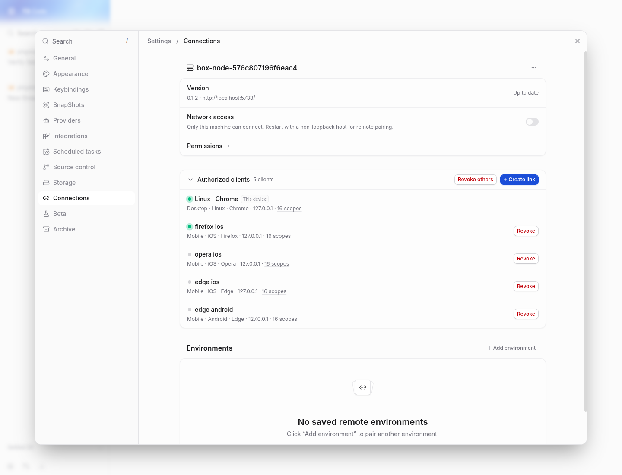Click the SnapShots camera icon
The image size is (622, 475).
tap(46, 105)
